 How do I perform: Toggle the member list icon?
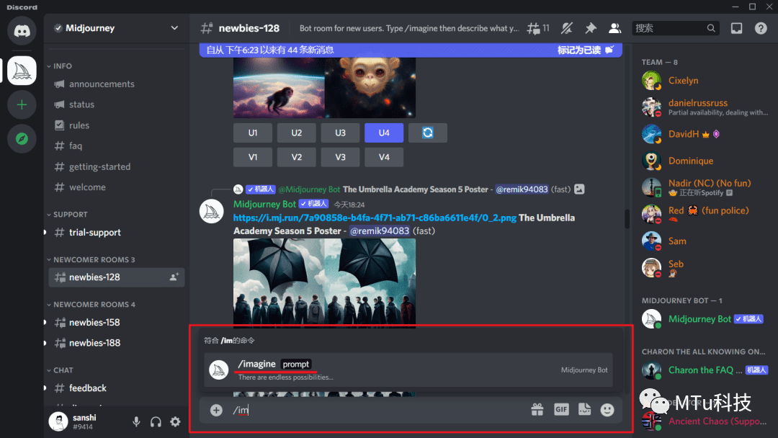tap(614, 28)
